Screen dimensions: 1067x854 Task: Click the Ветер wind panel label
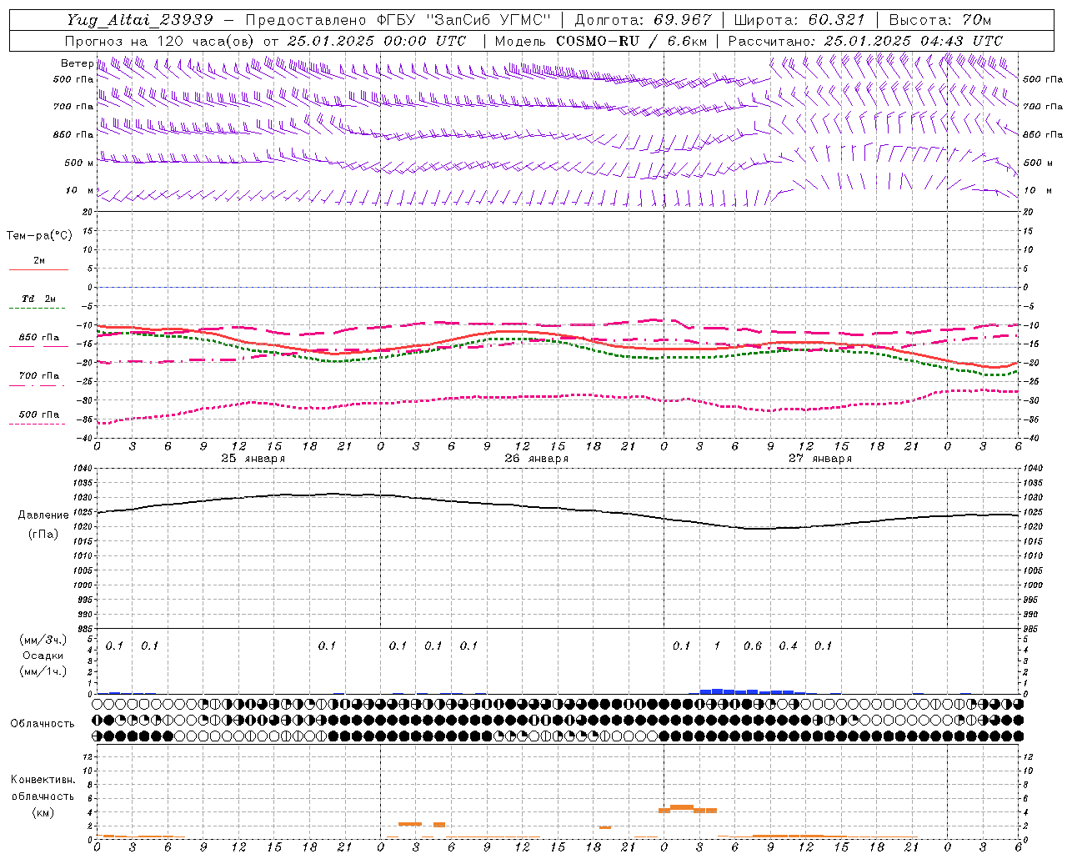pyautogui.click(x=77, y=63)
